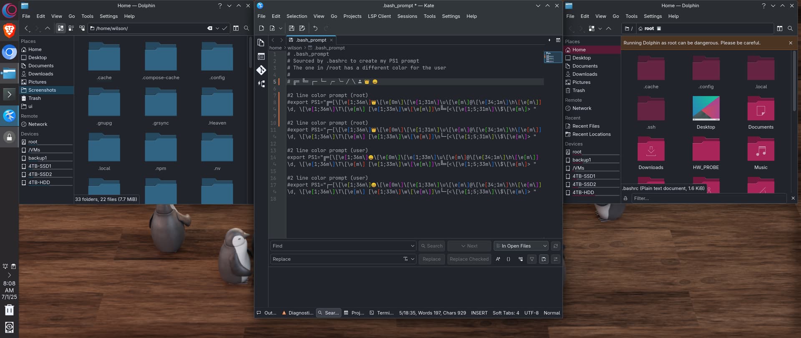
Task: Open the LSP tools sidebar icon in Kate
Action: coord(261,83)
